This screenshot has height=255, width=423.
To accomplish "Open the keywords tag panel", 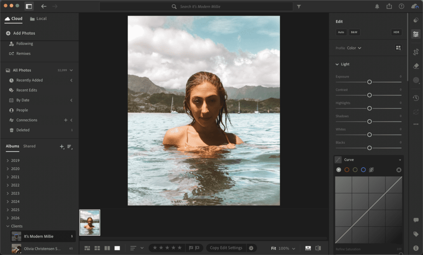I will pyautogui.click(x=416, y=234).
